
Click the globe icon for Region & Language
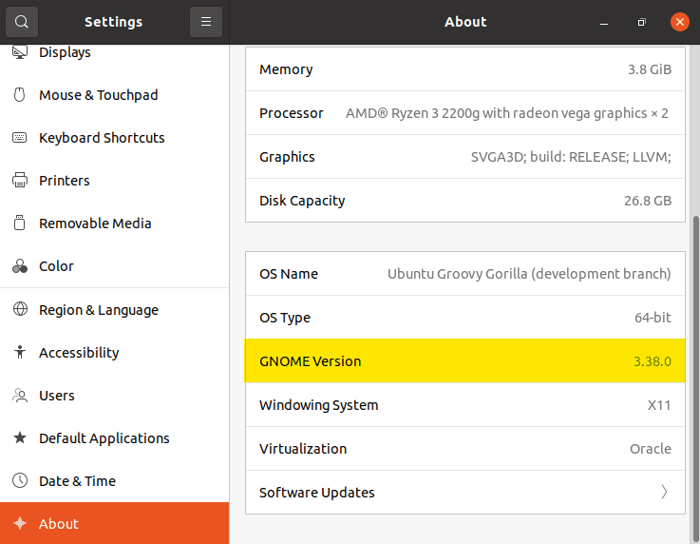point(20,309)
